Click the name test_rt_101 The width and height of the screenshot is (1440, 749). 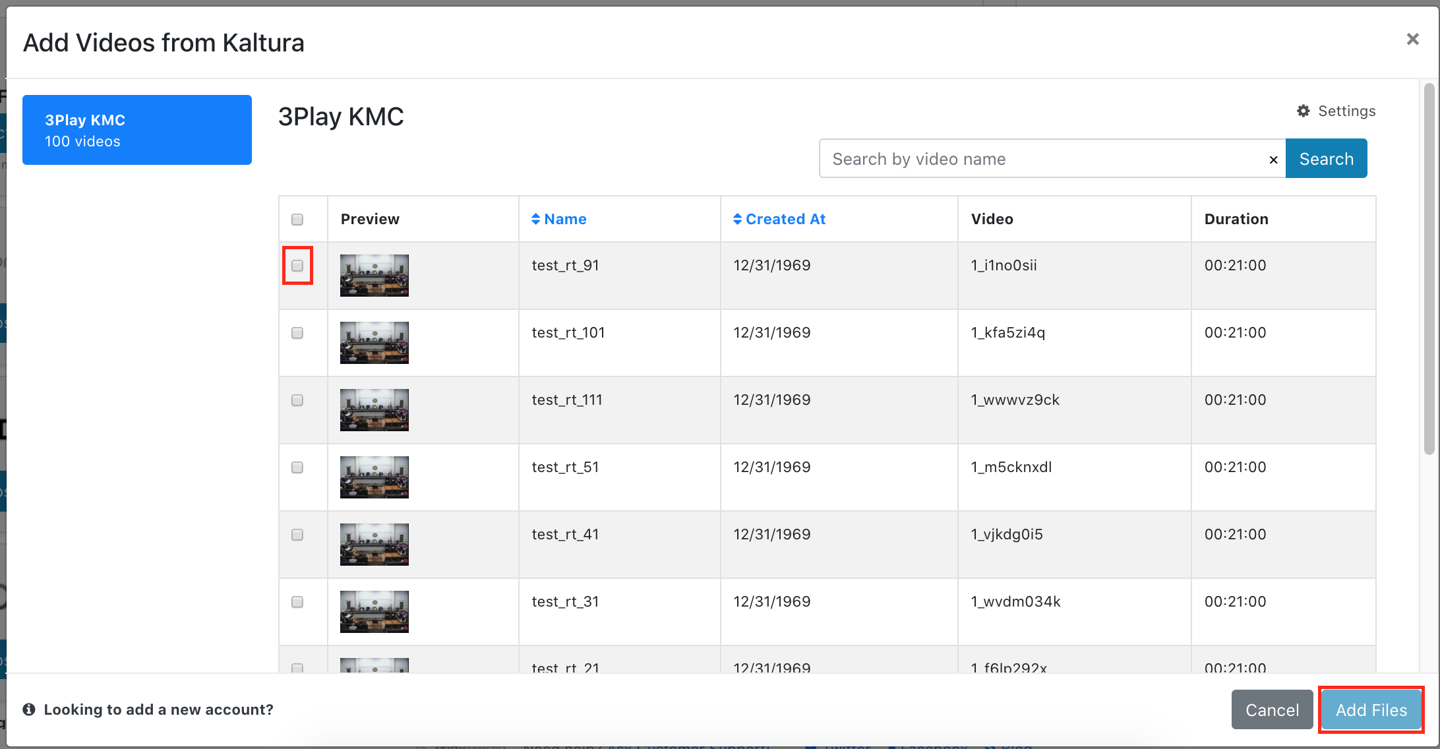tap(568, 332)
